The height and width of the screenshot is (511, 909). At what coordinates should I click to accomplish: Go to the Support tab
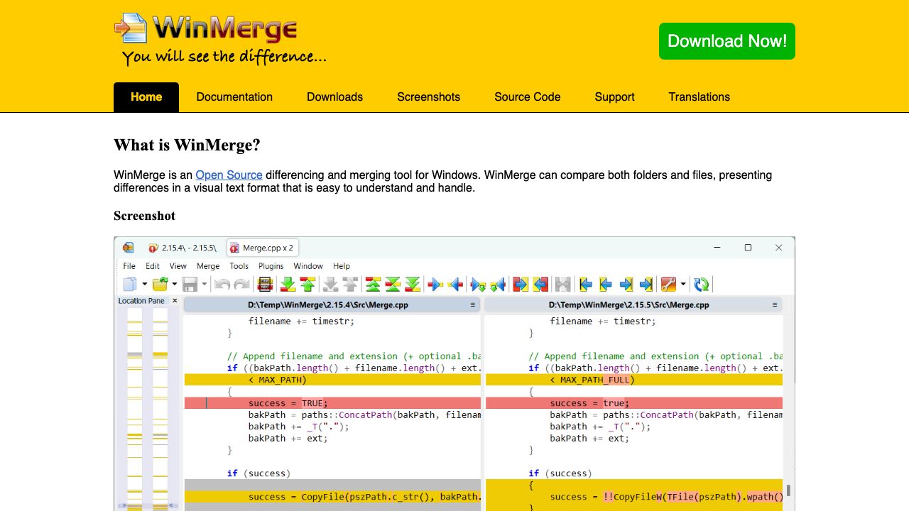tap(614, 97)
